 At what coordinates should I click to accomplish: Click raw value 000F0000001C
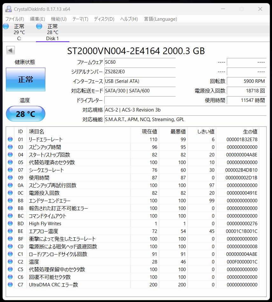tap(242, 262)
